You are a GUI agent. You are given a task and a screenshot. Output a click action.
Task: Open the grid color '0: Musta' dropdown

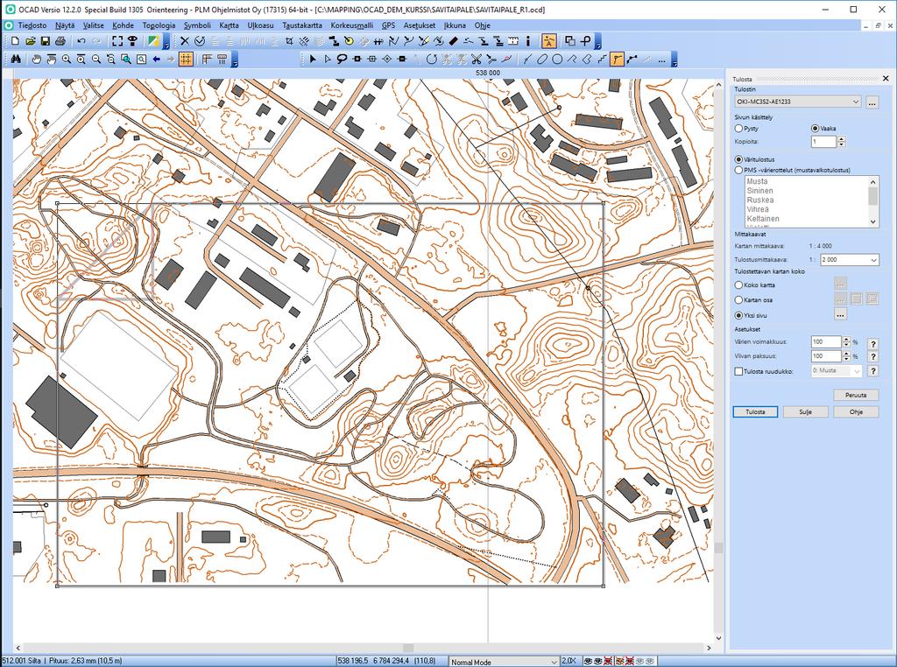tap(836, 371)
